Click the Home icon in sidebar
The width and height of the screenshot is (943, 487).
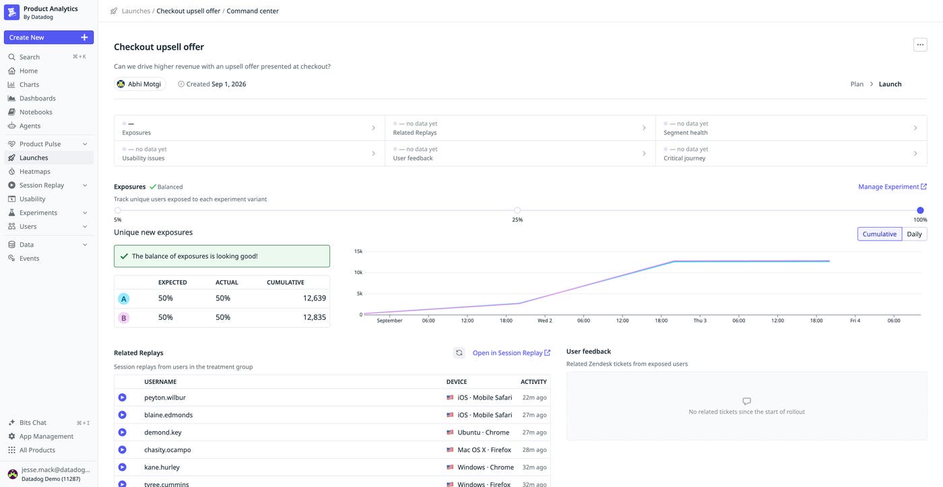(11, 71)
